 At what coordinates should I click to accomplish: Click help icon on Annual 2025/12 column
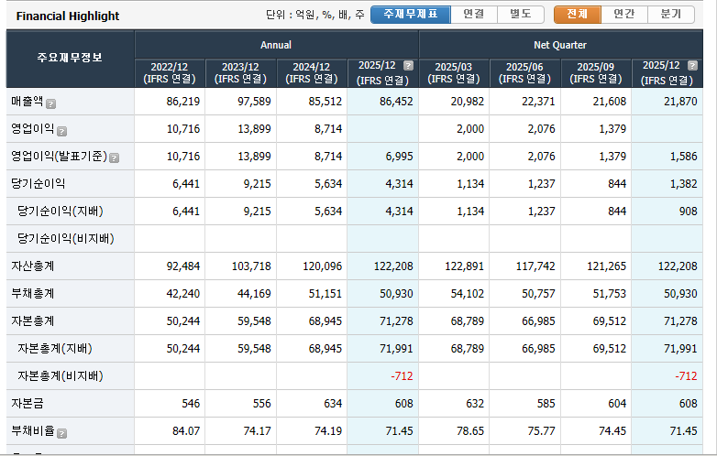(408, 66)
